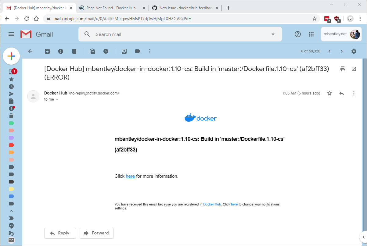
Task: Click the browser address bar URL
Action: pos(122,19)
